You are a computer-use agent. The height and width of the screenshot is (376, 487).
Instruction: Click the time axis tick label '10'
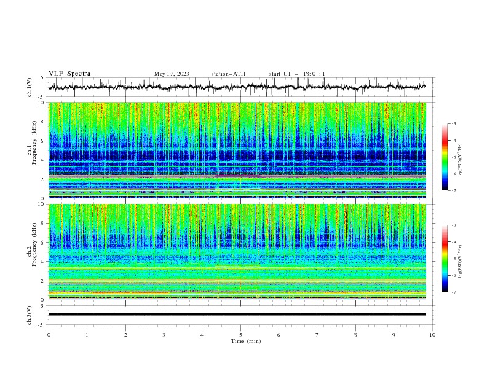pyautogui.click(x=432, y=335)
